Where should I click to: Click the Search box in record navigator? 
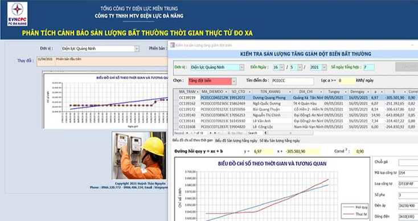click(x=255, y=133)
